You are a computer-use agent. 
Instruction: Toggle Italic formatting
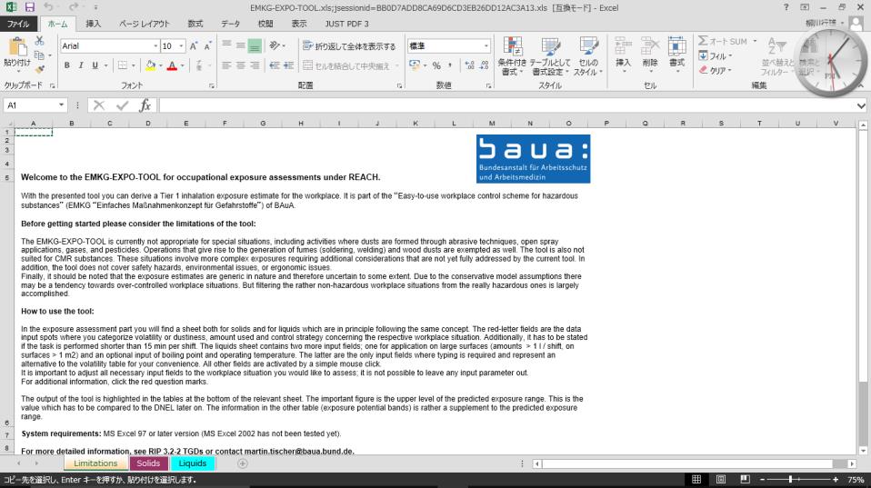click(81, 65)
